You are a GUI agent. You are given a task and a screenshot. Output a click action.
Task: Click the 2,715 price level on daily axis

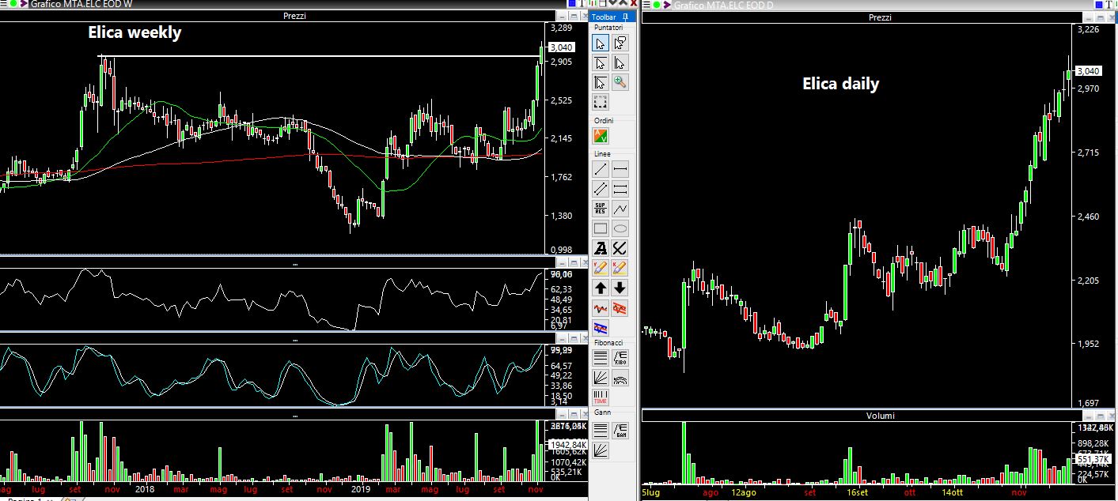1089,152
